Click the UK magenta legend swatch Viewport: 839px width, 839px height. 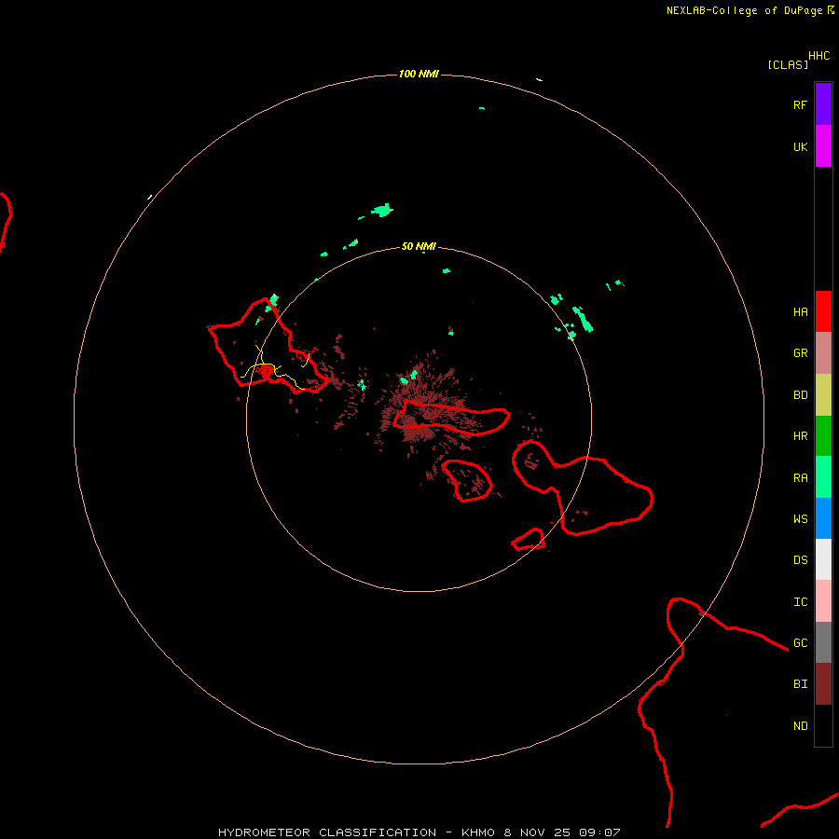point(823,146)
